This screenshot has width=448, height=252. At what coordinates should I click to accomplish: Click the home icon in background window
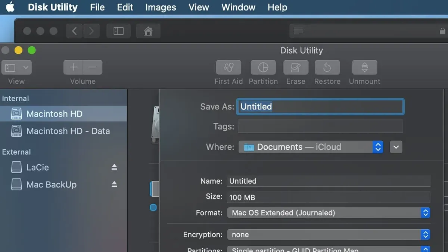point(148,31)
